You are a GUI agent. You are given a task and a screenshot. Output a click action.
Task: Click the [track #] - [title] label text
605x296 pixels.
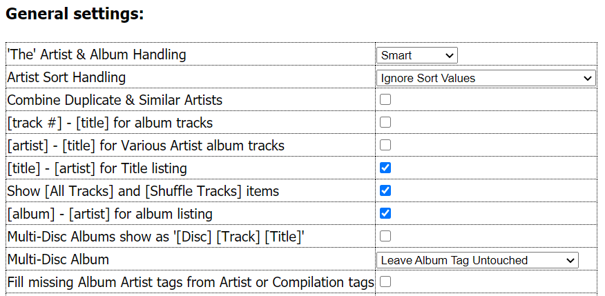tap(110, 123)
